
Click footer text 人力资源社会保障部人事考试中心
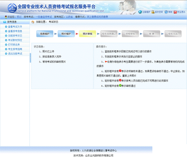click(x=99, y=151)
